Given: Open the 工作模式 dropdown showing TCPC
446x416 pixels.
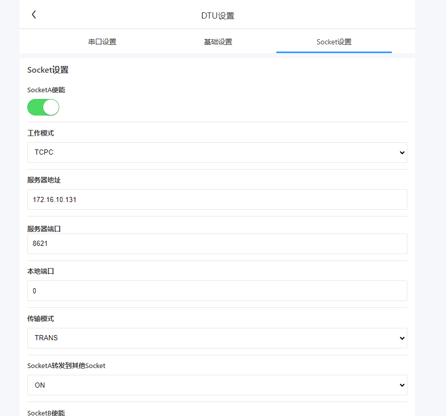Looking at the screenshot, I should point(217,153).
